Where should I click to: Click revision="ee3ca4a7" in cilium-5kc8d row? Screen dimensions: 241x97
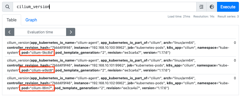click(x=124, y=53)
